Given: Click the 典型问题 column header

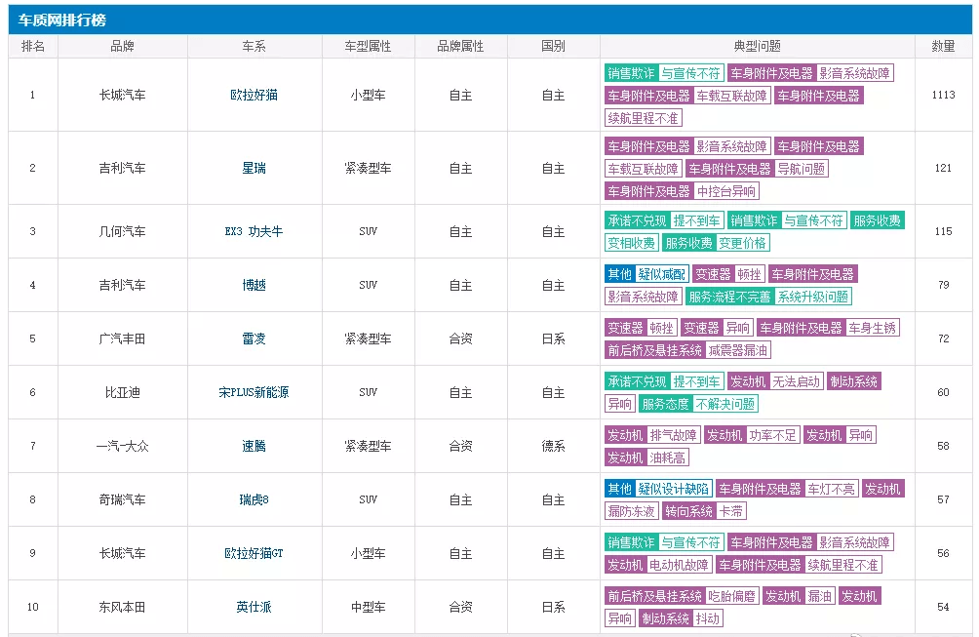Looking at the screenshot, I should [758, 46].
